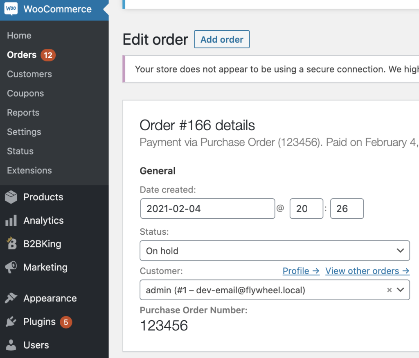Open the Customers submenu item
Screen dimensions: 419x358
[x=29, y=74]
